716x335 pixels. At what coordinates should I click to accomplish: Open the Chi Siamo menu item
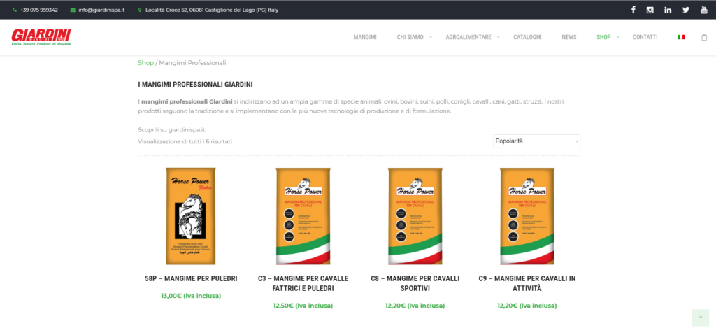(x=410, y=38)
